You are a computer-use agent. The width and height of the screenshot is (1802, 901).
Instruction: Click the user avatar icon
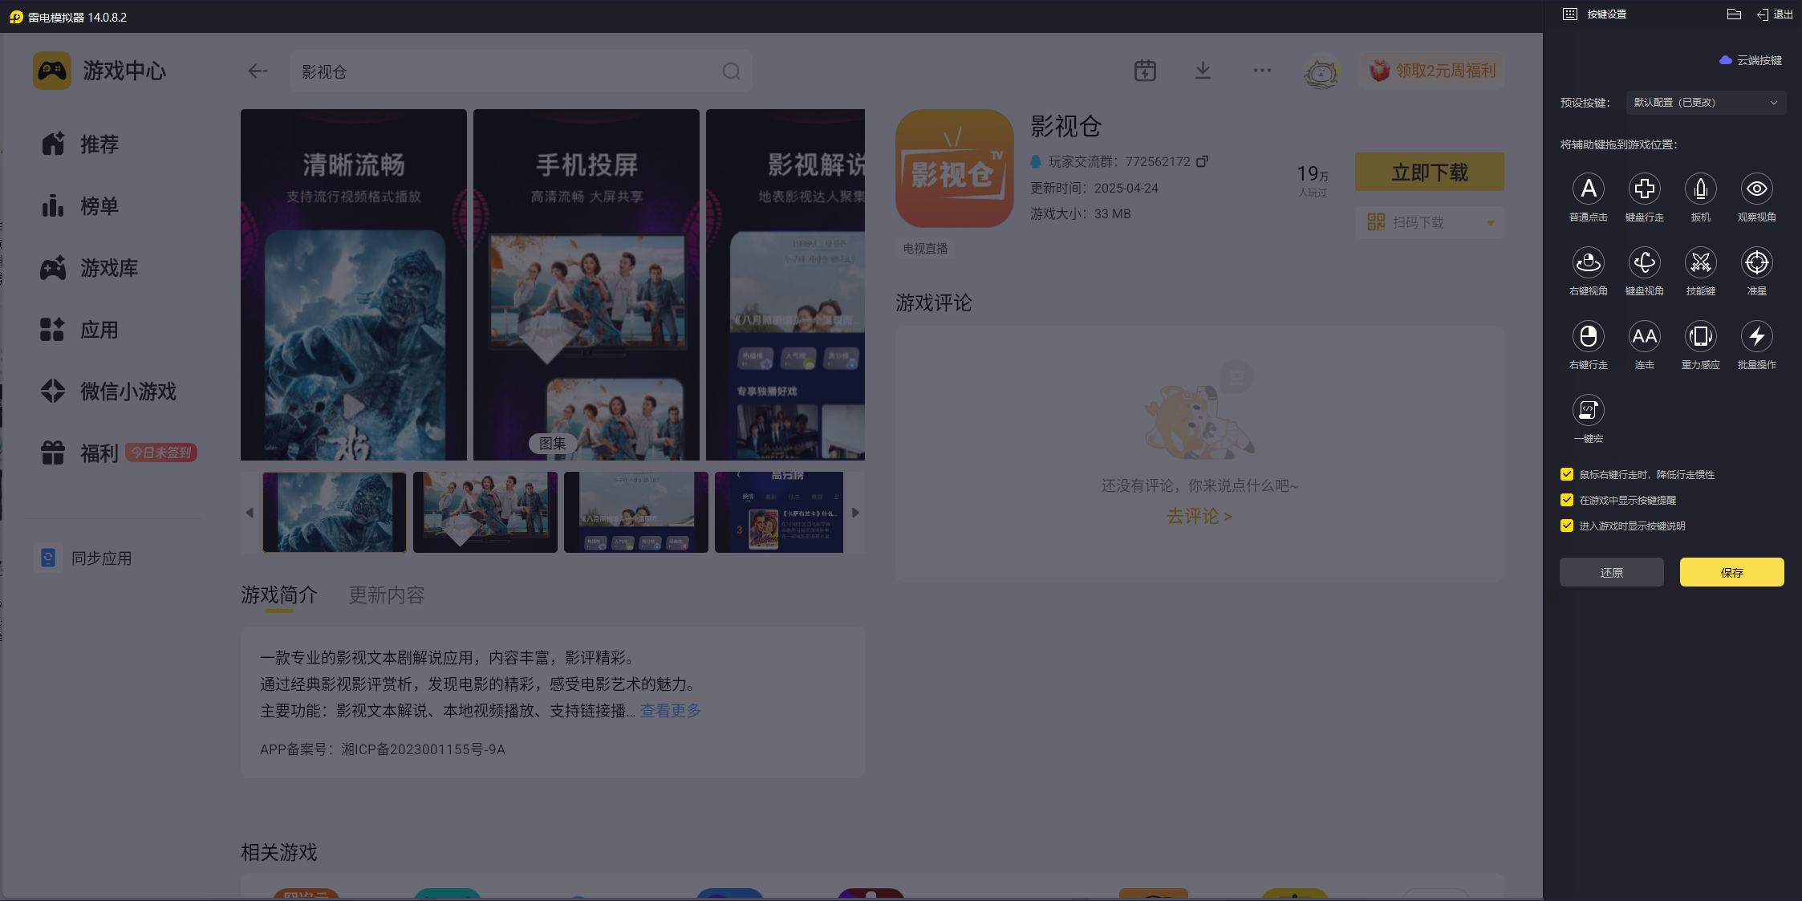pyautogui.click(x=1321, y=71)
